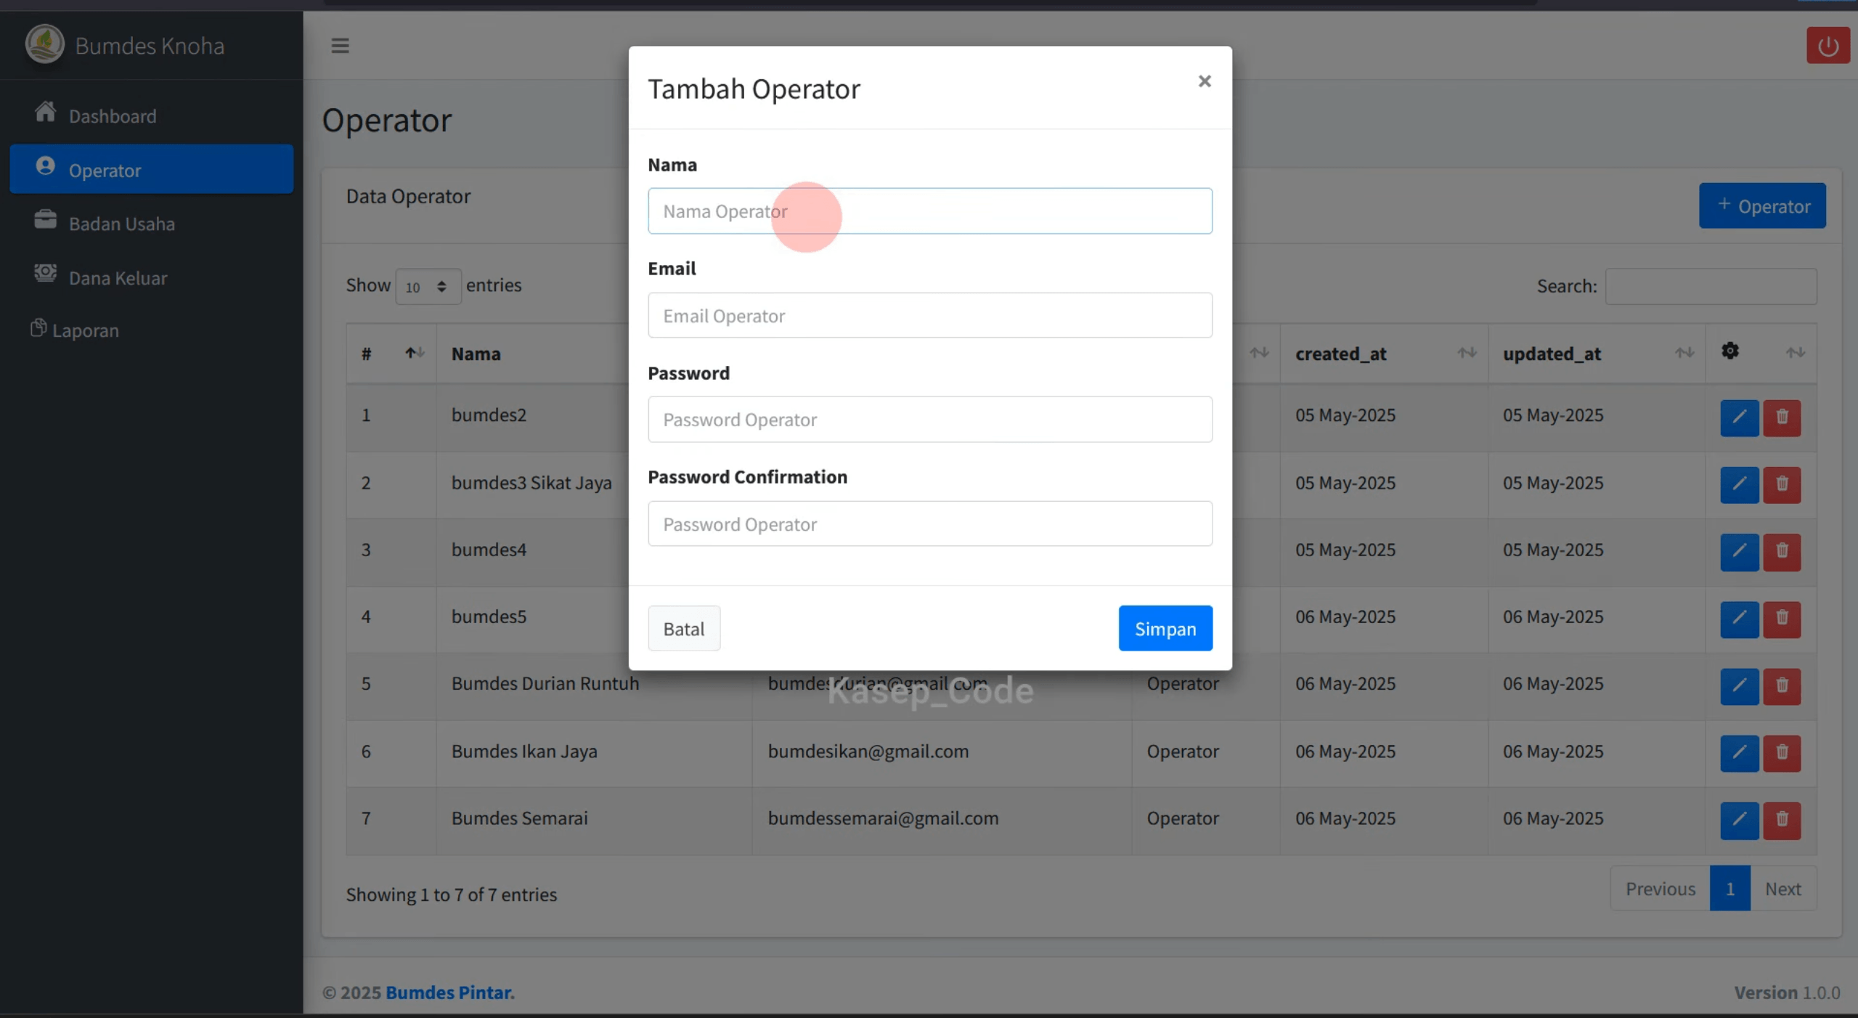The height and width of the screenshot is (1018, 1858).
Task: Click the red power logout icon
Action: [x=1828, y=46]
